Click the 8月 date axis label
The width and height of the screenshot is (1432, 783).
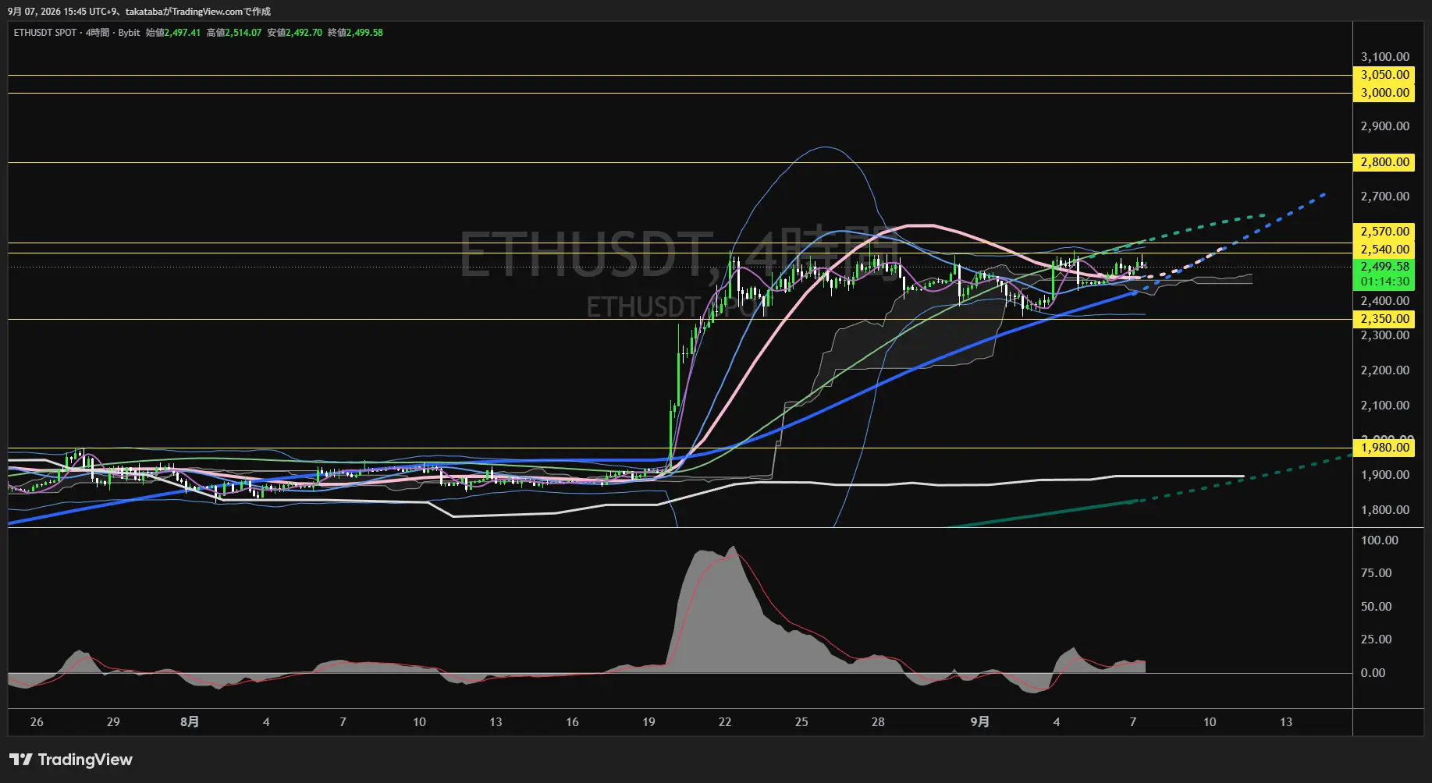(190, 722)
